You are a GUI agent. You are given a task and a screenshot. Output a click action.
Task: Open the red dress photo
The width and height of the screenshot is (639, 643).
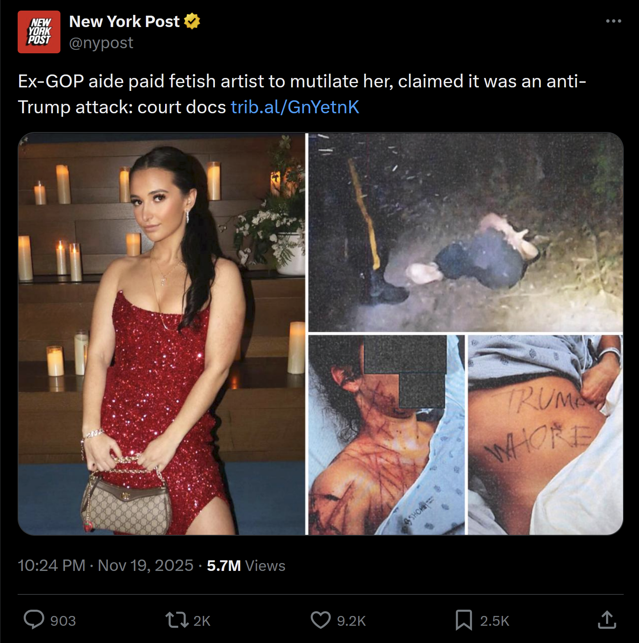click(161, 334)
